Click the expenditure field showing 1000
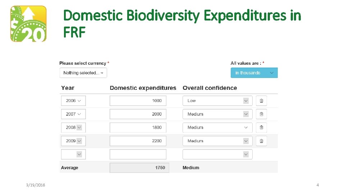 (138, 101)
